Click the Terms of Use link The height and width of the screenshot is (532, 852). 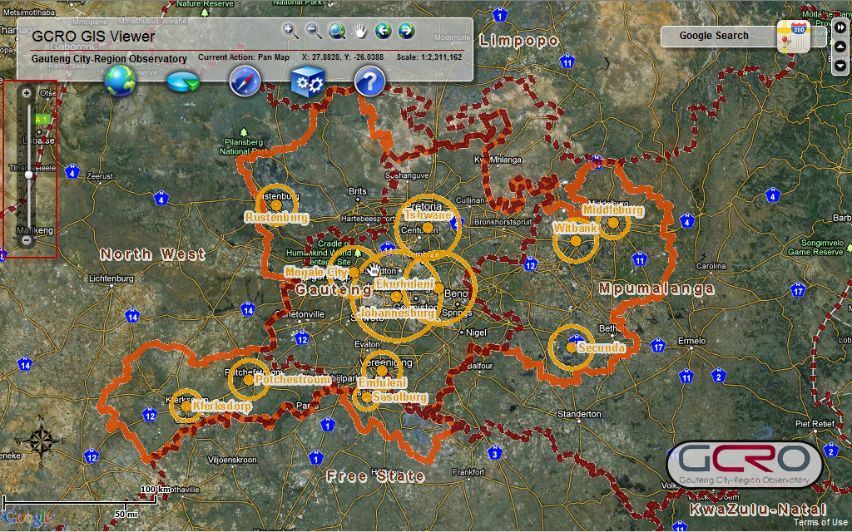820,522
